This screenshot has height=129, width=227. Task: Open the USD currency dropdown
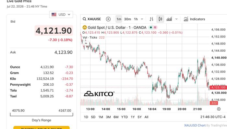point(61,15)
